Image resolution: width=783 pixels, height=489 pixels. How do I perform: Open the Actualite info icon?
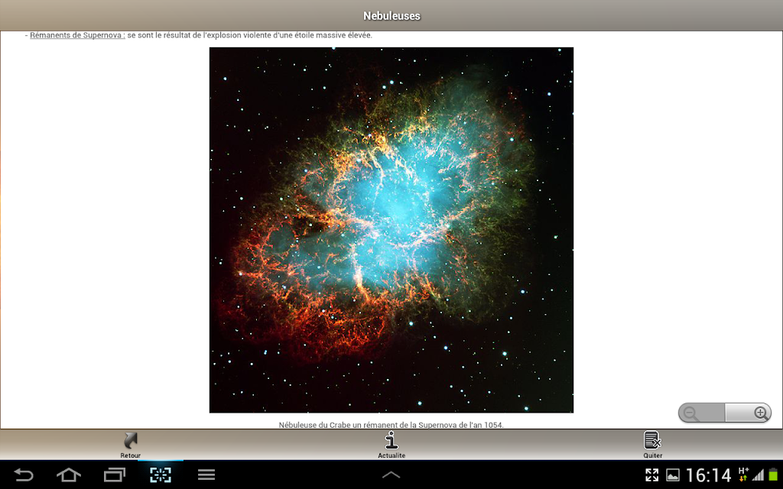tap(391, 441)
